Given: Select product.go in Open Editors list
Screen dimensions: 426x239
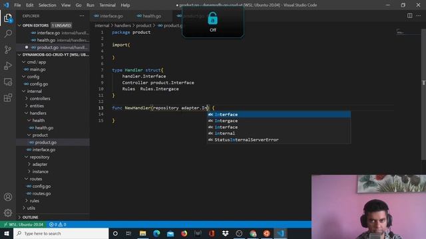Looking at the screenshot, I should point(53,47).
